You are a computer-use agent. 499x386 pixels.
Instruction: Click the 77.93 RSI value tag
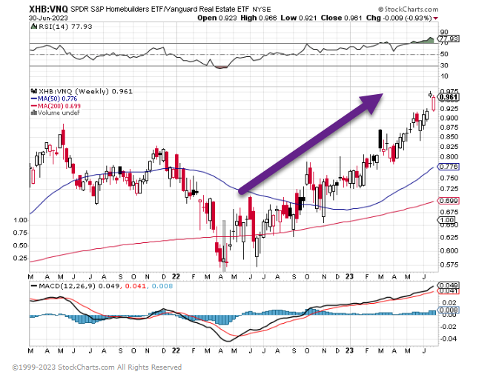(x=448, y=39)
